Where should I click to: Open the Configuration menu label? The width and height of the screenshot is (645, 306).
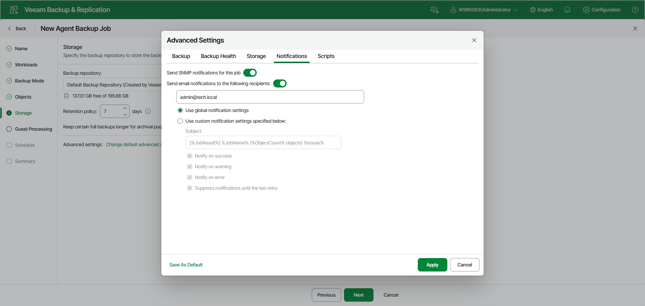tap(606, 10)
